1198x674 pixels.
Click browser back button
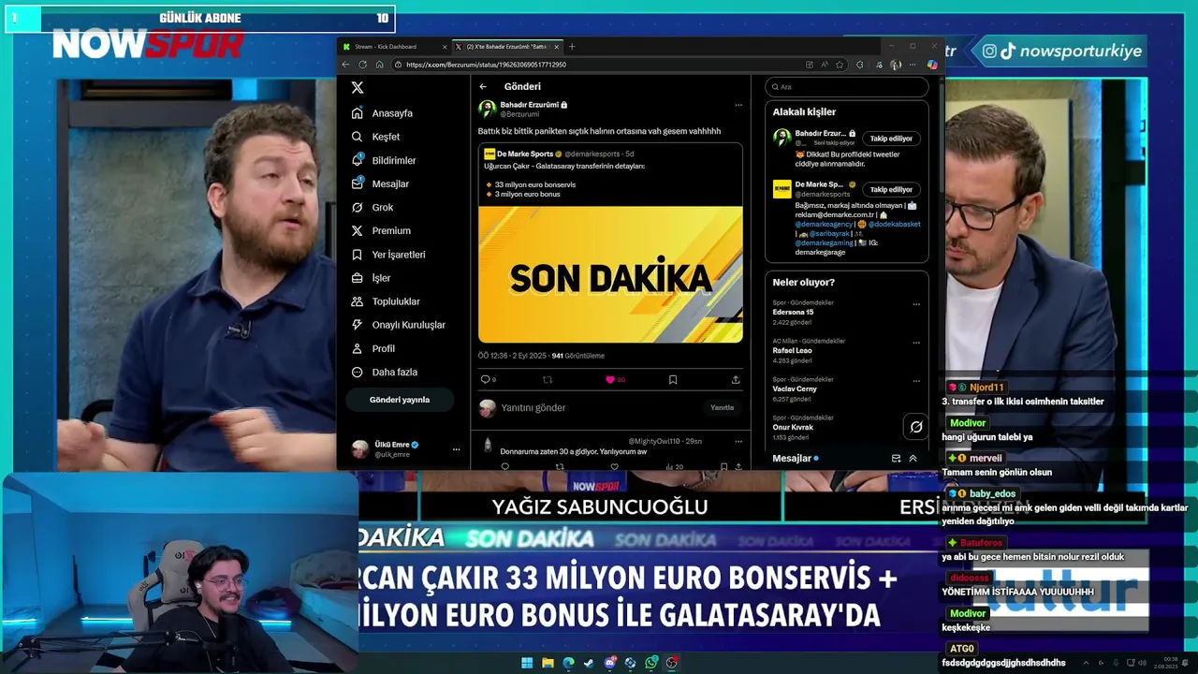coord(345,65)
